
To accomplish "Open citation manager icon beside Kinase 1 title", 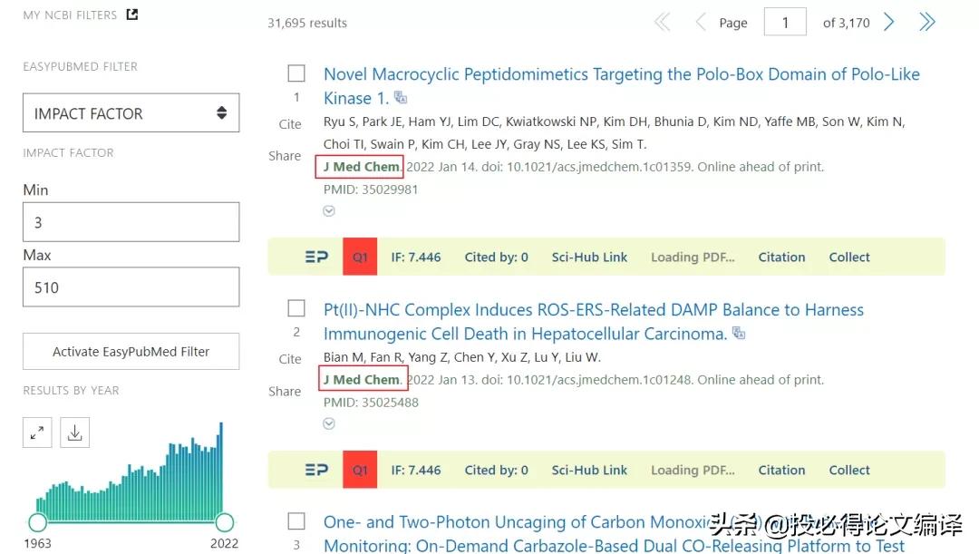I will click(x=400, y=96).
